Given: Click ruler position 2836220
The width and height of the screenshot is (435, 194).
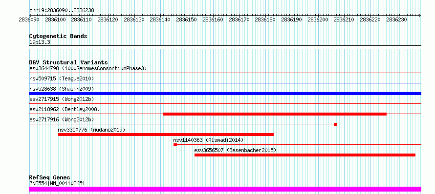Looking at the screenshot, I should [370, 20].
